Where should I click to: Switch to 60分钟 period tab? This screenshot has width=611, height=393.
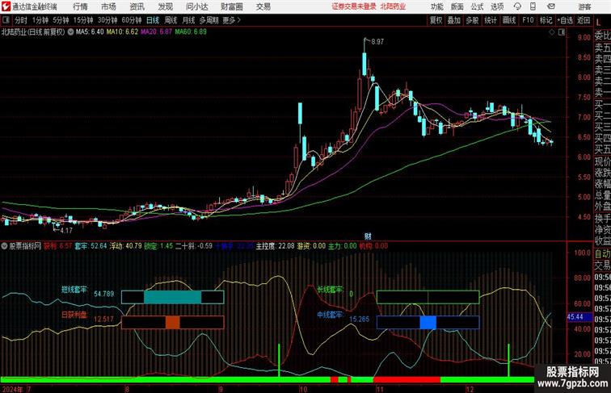tap(132, 20)
